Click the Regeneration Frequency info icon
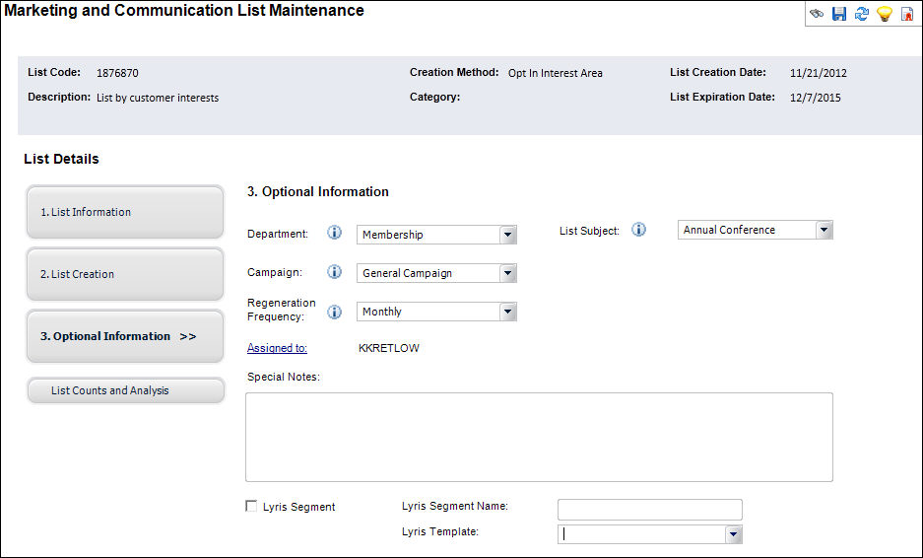This screenshot has width=923, height=558. 335,312
